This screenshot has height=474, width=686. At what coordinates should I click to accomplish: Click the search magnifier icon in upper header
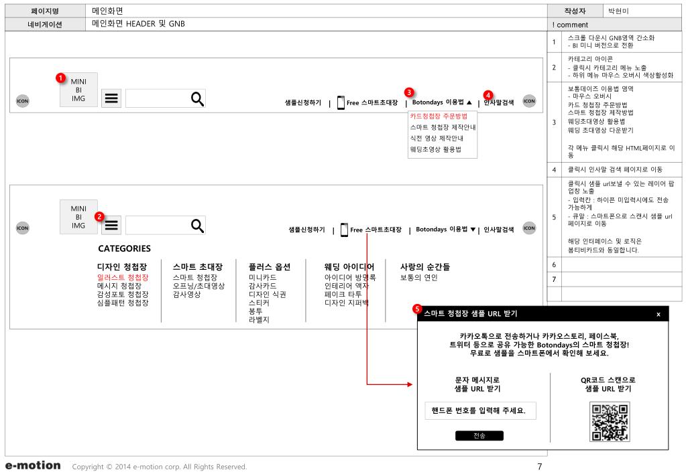[197, 99]
